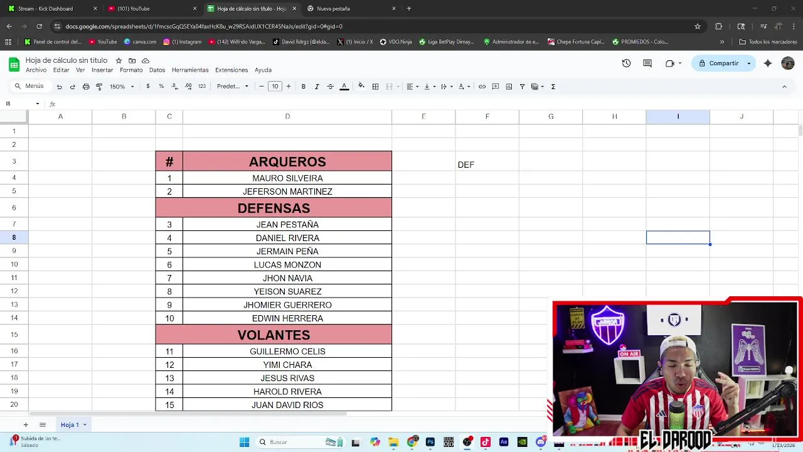Print the spreadsheet using printer icon

[86, 87]
